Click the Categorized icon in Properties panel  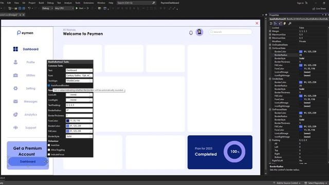click(271, 24)
